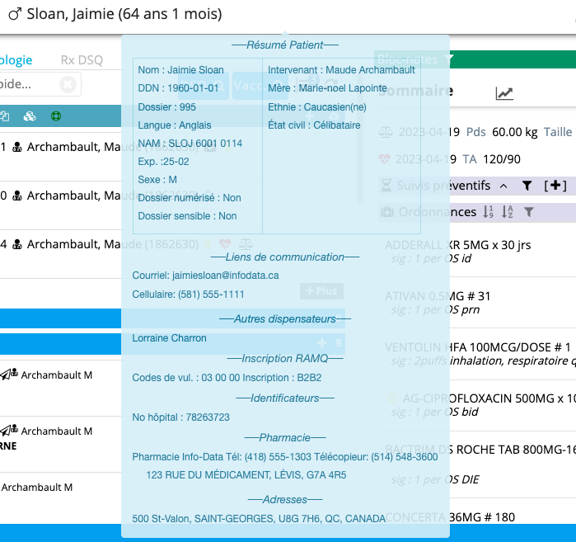This screenshot has width=576, height=542.
Task: Click the TA blood pressure label
Action: coord(470,159)
